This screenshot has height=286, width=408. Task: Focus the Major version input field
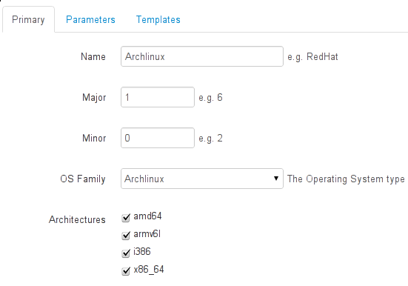158,97
